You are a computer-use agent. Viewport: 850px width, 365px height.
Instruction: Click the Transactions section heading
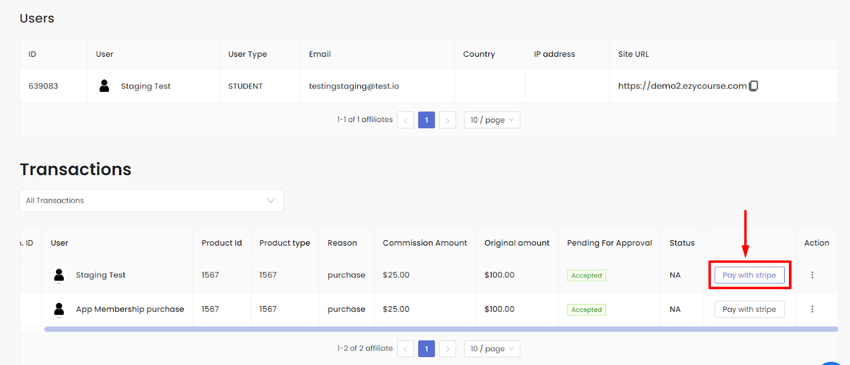point(75,169)
